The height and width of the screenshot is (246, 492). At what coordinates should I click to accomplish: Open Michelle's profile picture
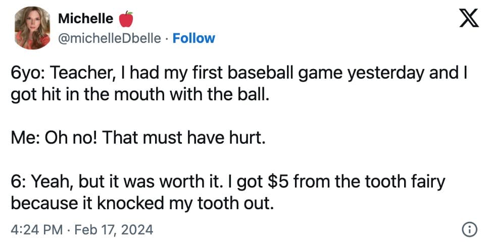pyautogui.click(x=32, y=28)
